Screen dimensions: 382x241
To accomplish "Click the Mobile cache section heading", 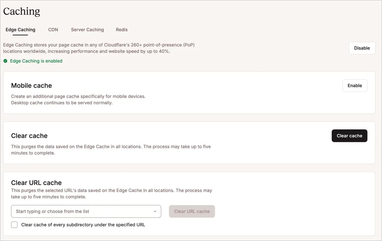I will (x=31, y=86).
